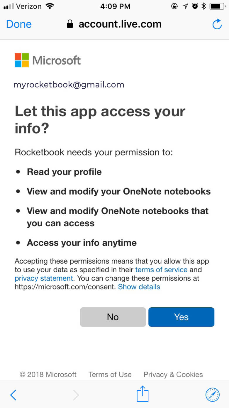Image resolution: width=229 pixels, height=408 pixels.
Task: Open the terms of service link
Action: coord(161,269)
